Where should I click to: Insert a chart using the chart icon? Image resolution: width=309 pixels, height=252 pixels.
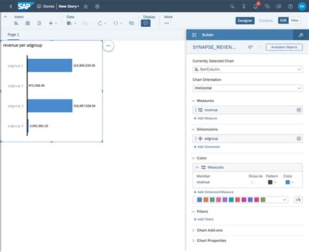point(16,23)
